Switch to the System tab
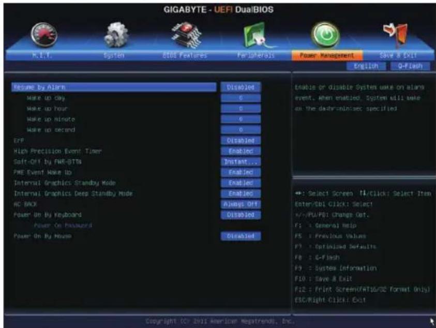Image resolution: width=436 pixels, height=328 pixels. coord(114,55)
